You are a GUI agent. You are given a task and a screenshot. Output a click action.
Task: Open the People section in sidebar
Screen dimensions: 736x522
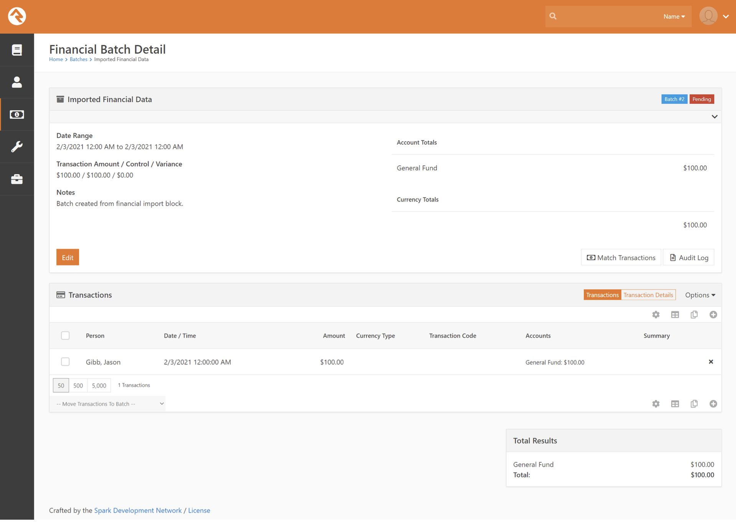[x=17, y=82]
